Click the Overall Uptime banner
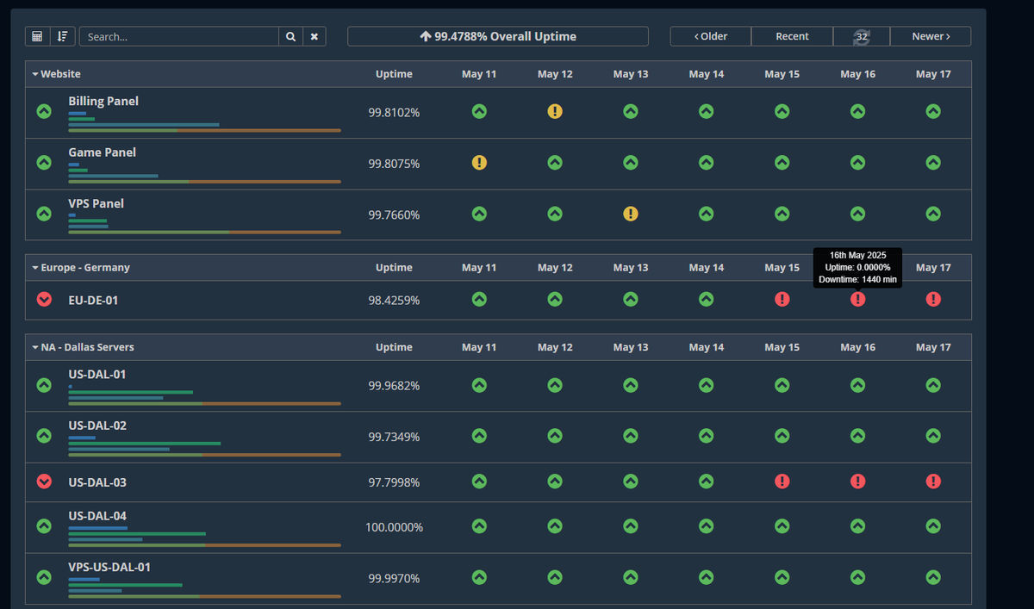The width and height of the screenshot is (1034, 609). pos(498,36)
